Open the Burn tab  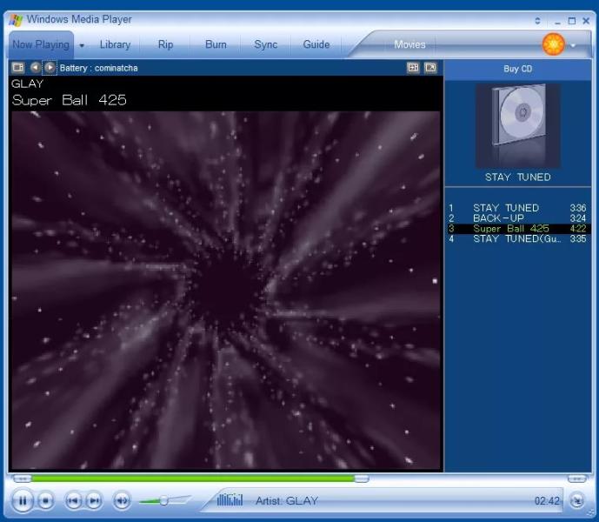216,44
